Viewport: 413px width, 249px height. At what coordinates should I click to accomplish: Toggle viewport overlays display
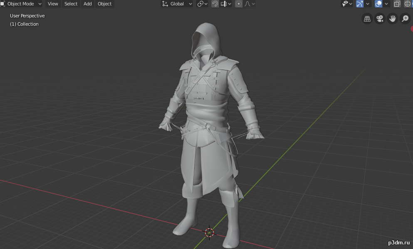point(378,4)
